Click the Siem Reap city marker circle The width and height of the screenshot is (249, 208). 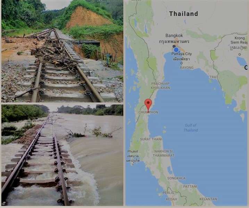tap(240, 54)
